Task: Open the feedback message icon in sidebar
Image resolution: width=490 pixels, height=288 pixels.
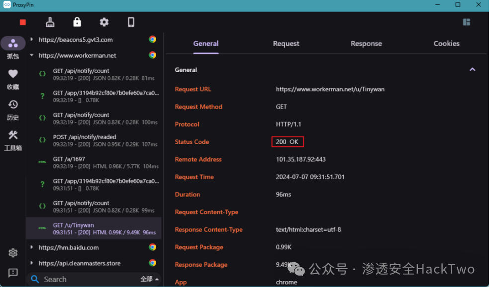Action: (x=13, y=273)
